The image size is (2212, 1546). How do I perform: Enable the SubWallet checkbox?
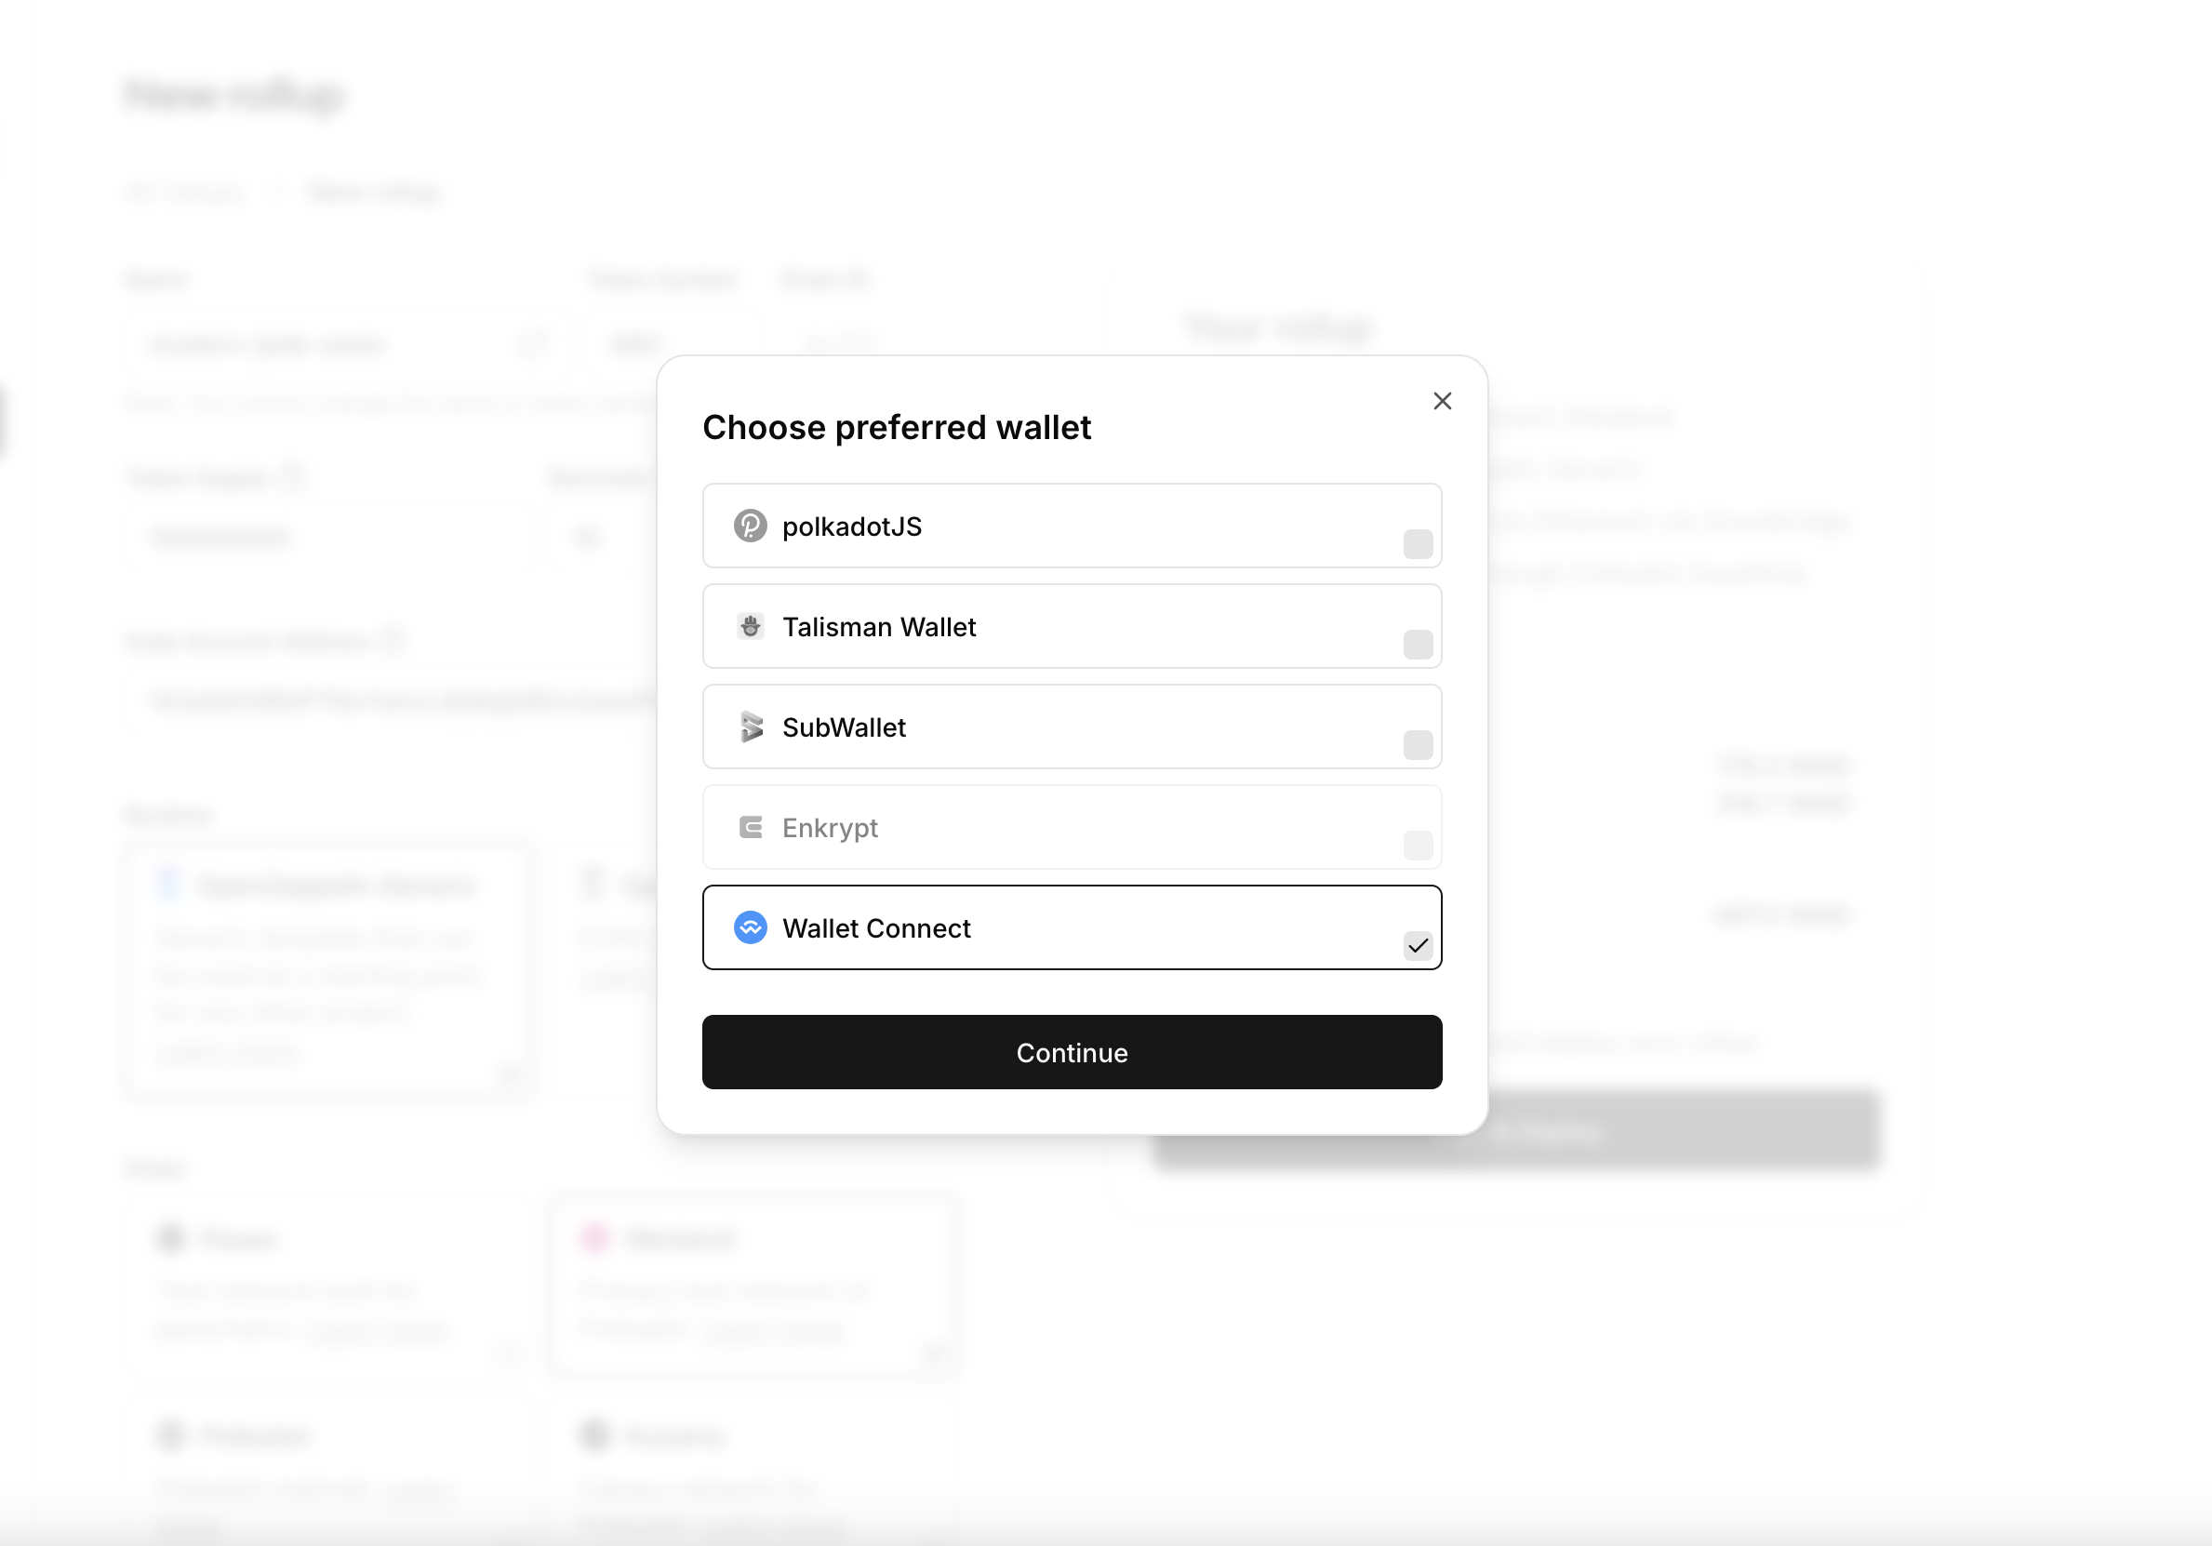[x=1419, y=744]
